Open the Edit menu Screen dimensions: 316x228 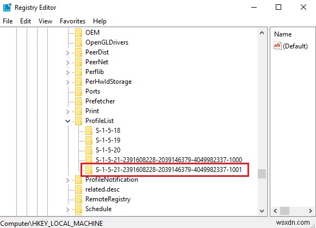pos(26,21)
